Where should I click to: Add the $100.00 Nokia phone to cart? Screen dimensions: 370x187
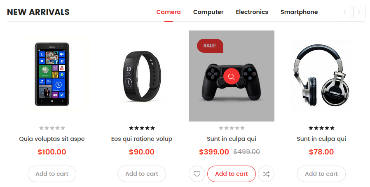(52, 174)
